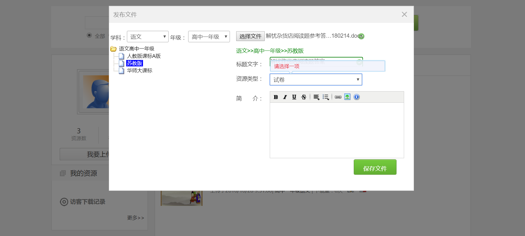Open the text alignment options icon

coord(316,97)
